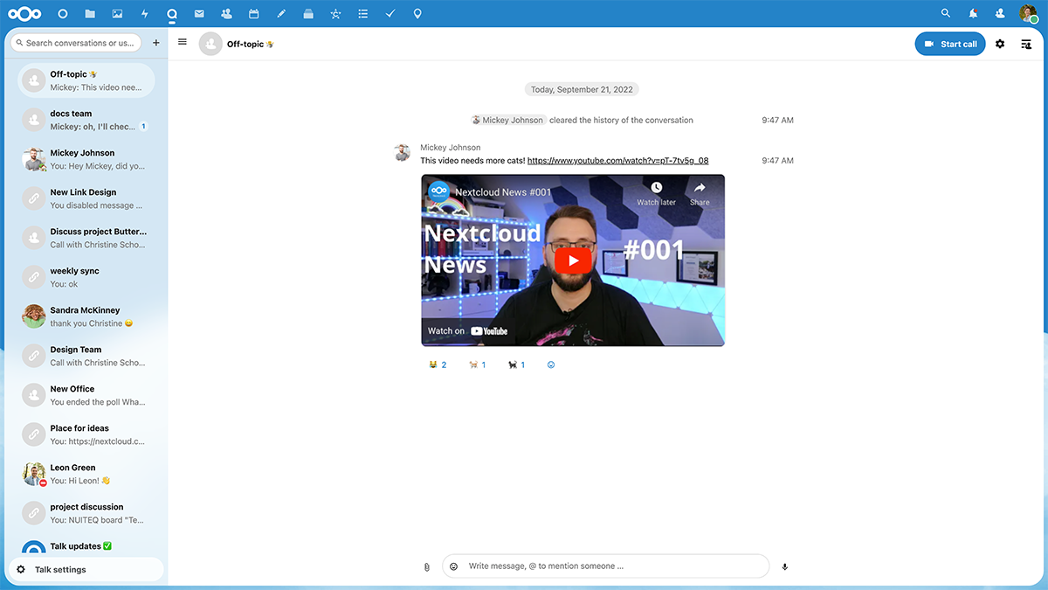This screenshot has width=1048, height=590.
Task: Open the Deck app icon
Action: point(308,14)
